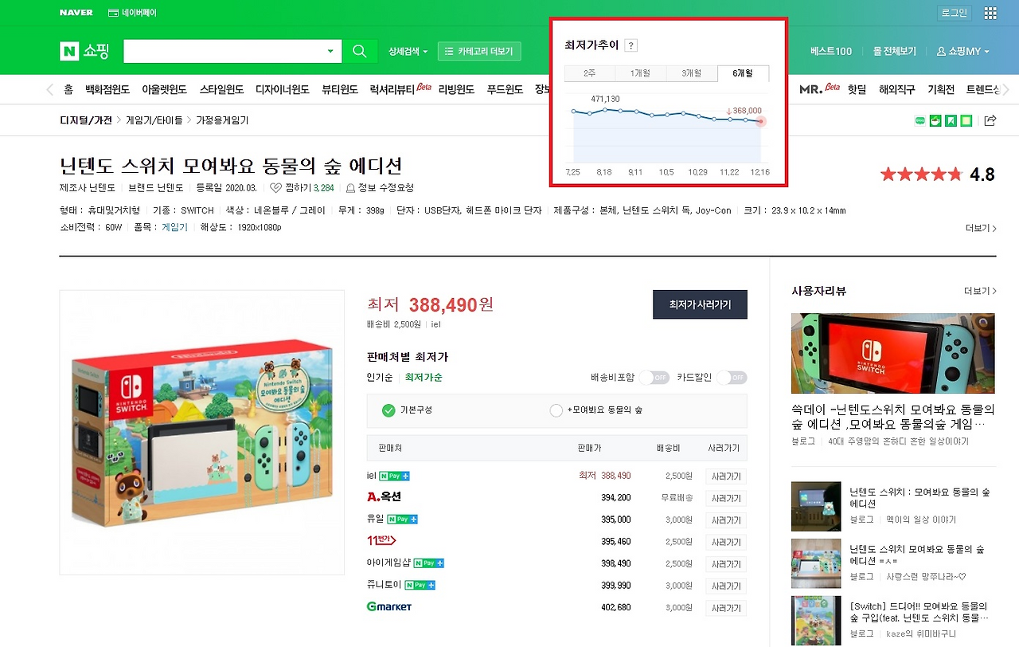Open the 베스트100 link

tap(831, 52)
